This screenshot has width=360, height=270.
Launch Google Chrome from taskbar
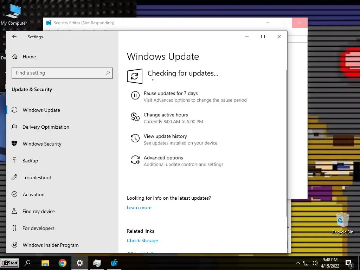[63, 263]
